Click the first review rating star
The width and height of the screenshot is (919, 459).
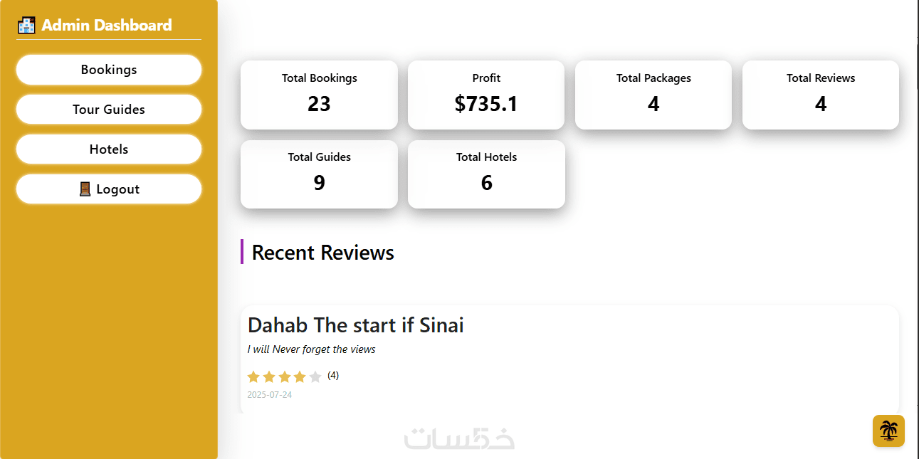(x=253, y=376)
